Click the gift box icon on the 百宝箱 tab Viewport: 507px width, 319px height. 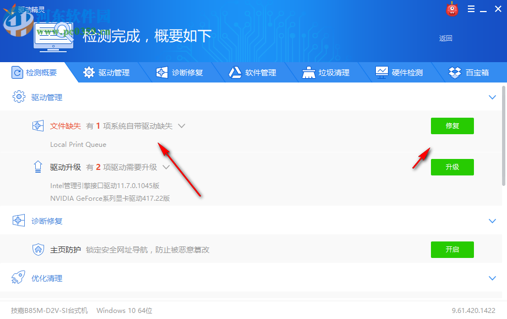[455, 72]
